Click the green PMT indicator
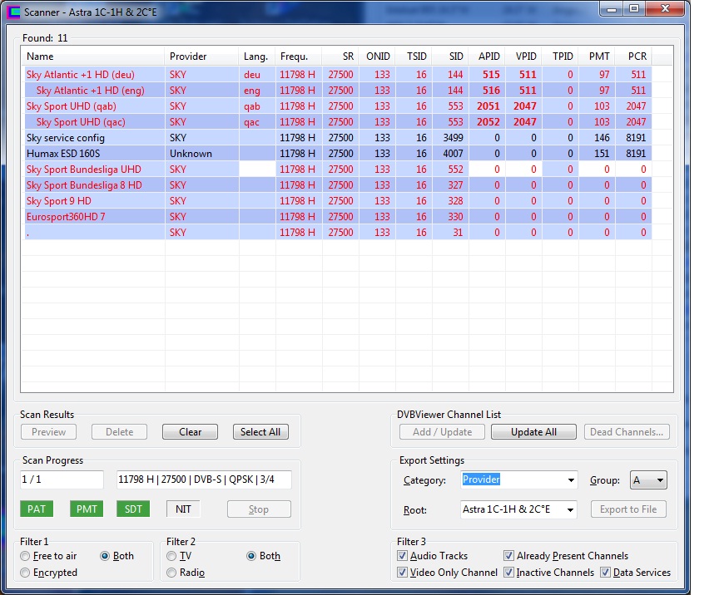 (87, 509)
